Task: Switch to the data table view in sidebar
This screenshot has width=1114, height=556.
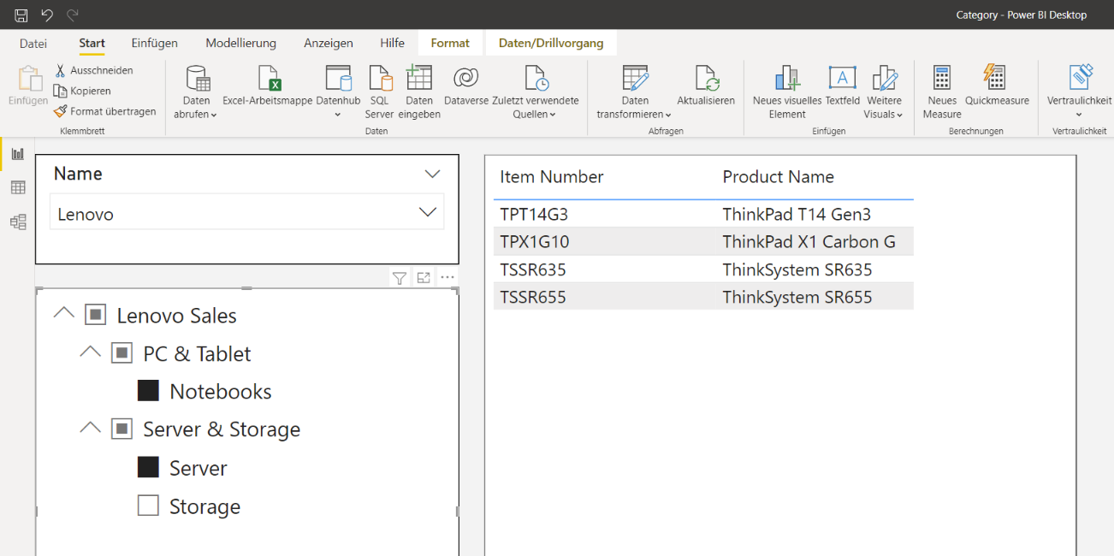Action: tap(18, 187)
